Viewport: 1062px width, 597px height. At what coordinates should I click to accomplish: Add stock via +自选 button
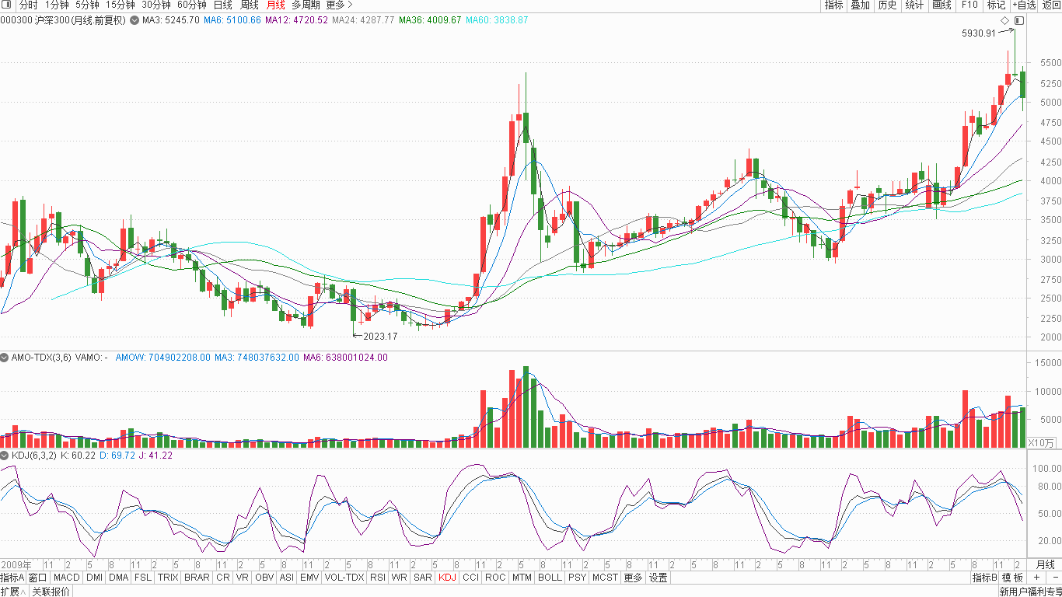[1024, 5]
